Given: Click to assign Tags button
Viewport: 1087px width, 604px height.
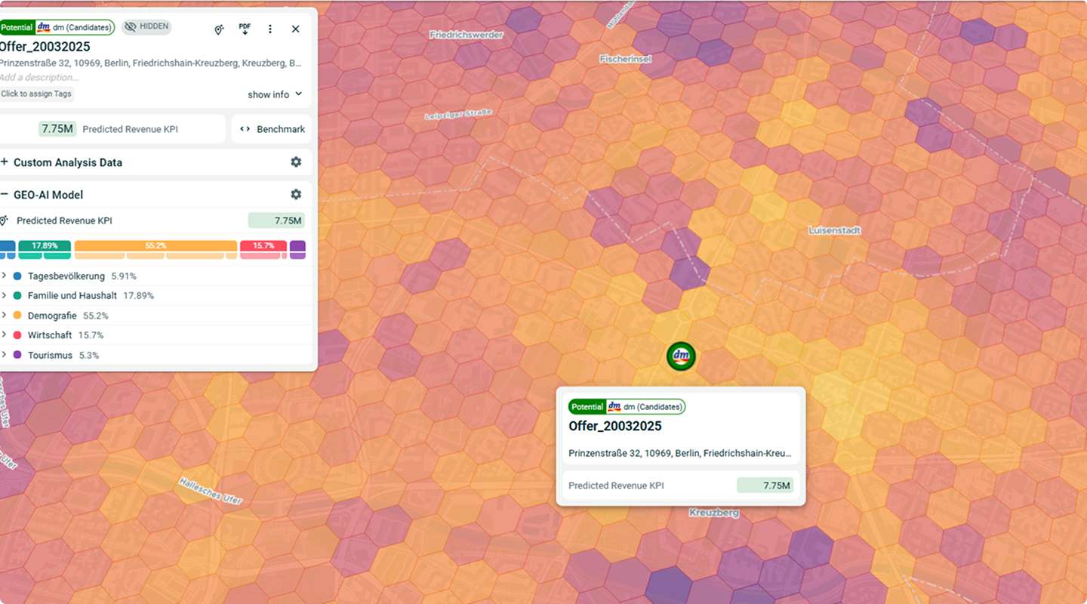Looking at the screenshot, I should tap(36, 94).
